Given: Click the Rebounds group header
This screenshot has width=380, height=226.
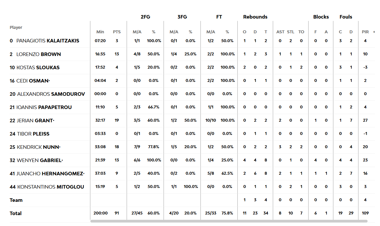Looking at the screenshot, I should [255, 17].
